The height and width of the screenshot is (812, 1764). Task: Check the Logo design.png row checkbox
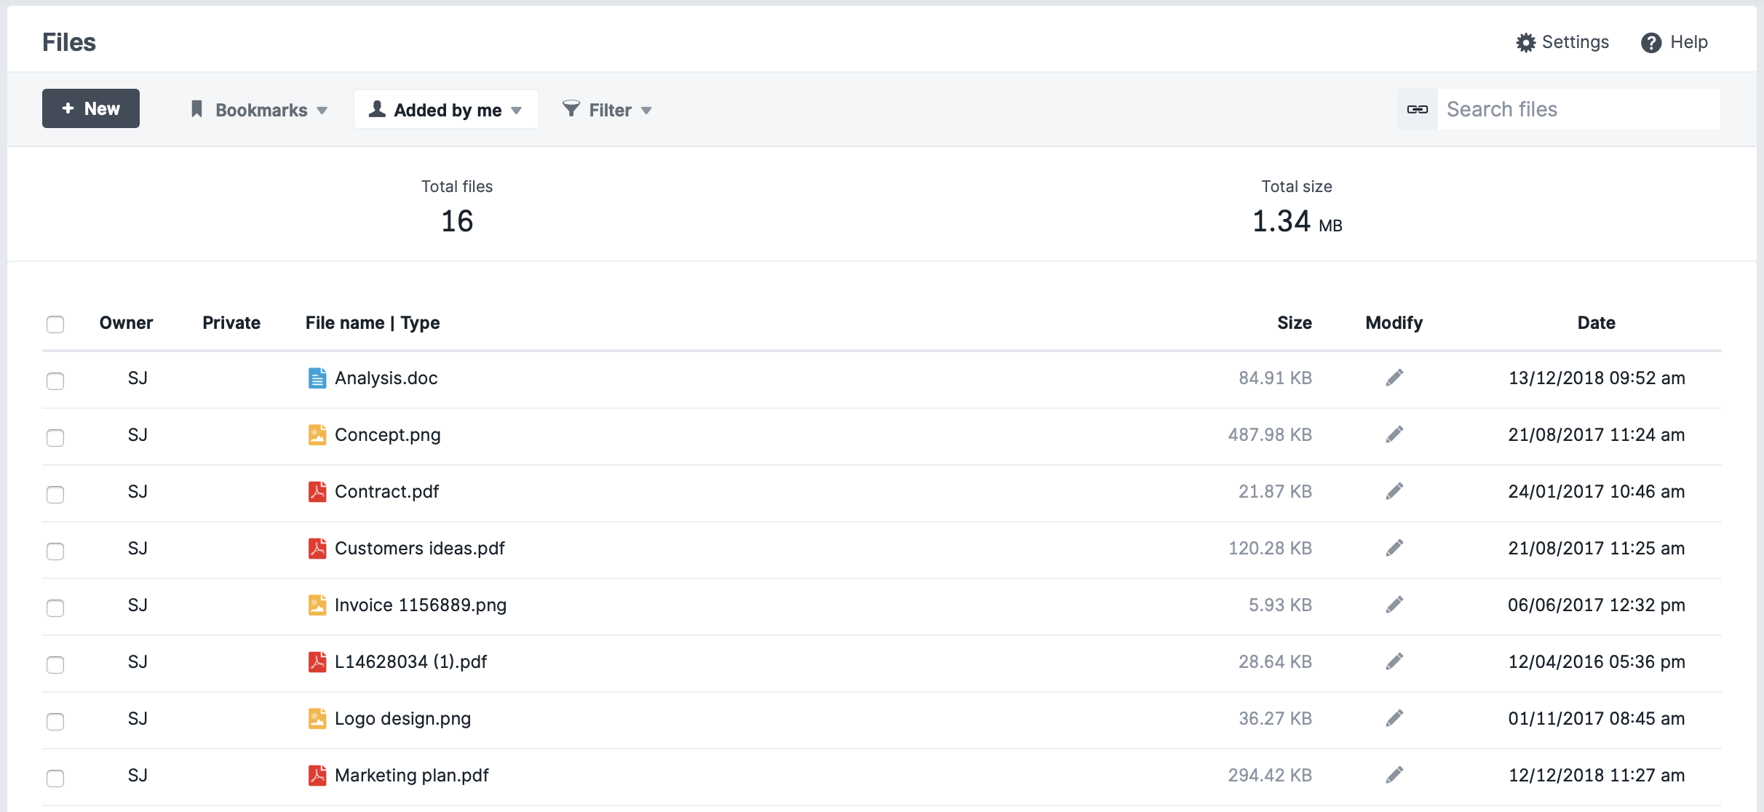pyautogui.click(x=55, y=721)
